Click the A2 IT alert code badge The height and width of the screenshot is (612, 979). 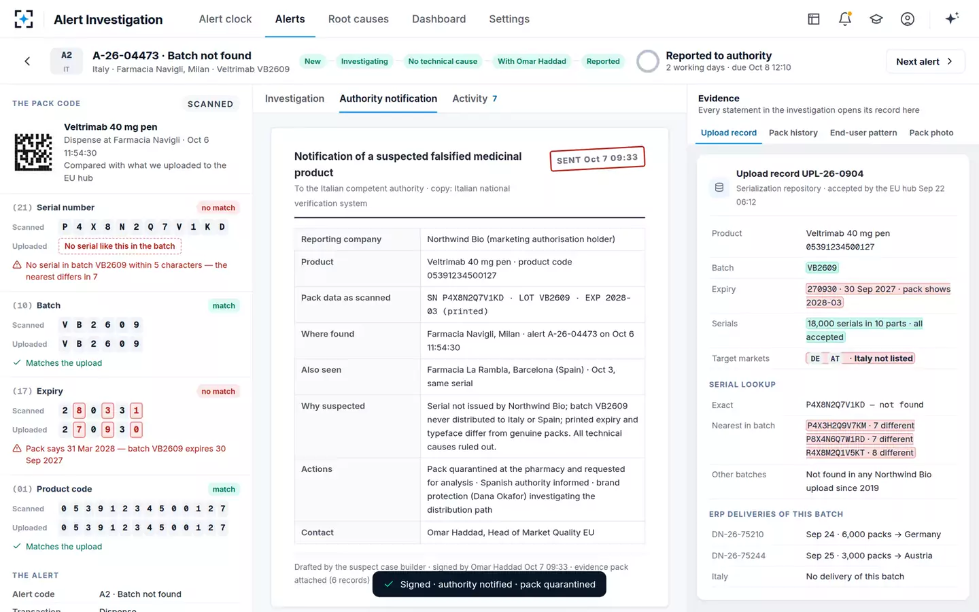point(67,61)
